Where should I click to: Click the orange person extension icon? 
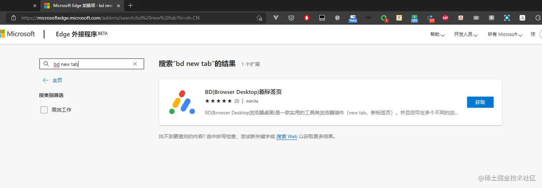[461, 18]
